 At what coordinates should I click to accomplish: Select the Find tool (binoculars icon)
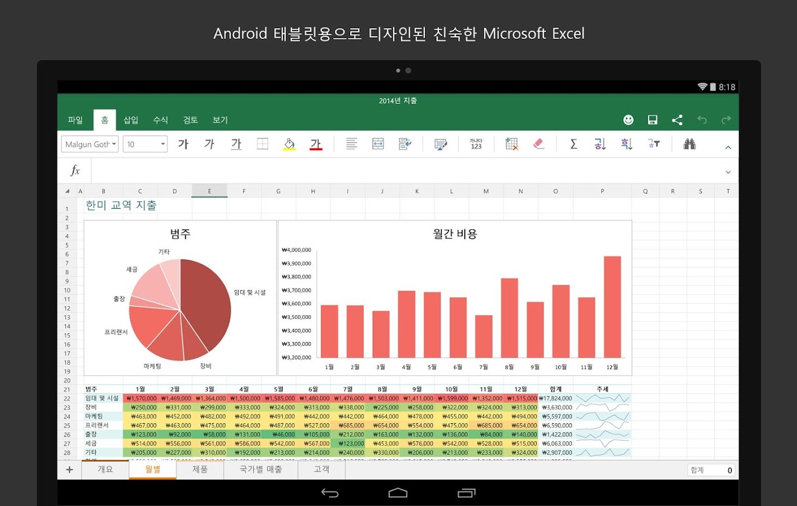689,144
